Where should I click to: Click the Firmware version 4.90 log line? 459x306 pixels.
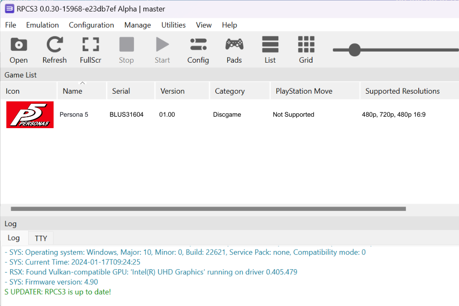click(x=51, y=282)
